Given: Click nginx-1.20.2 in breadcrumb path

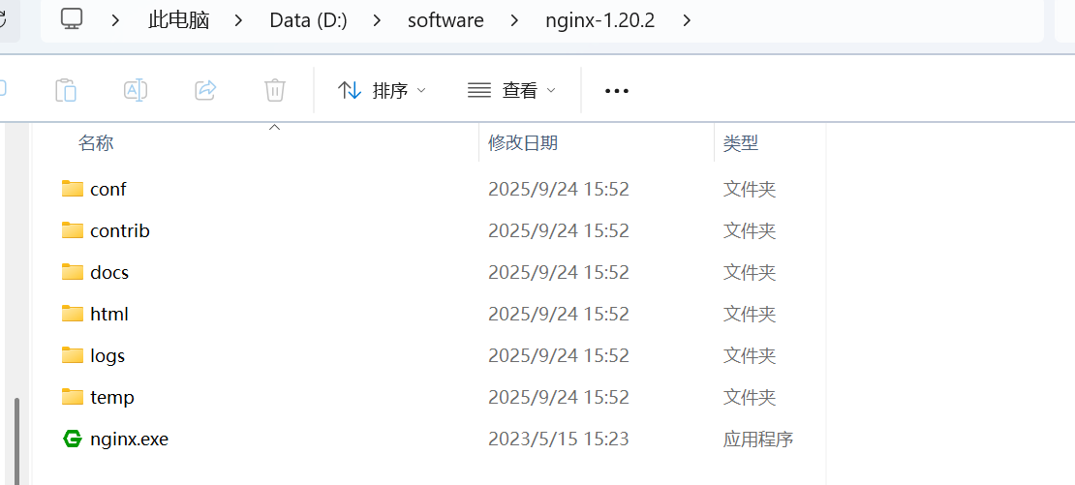Looking at the screenshot, I should [600, 20].
